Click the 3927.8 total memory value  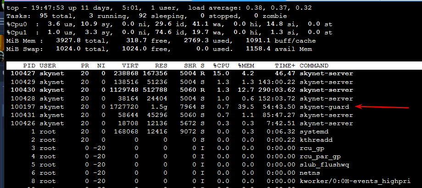click(x=68, y=41)
